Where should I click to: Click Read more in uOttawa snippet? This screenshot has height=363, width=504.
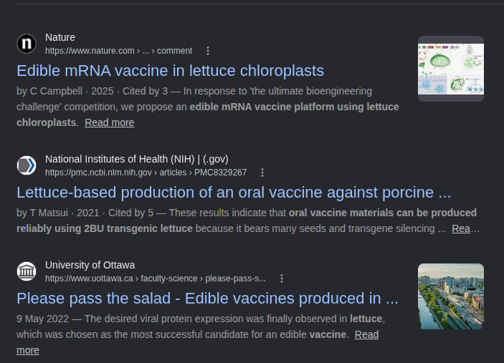367,334
